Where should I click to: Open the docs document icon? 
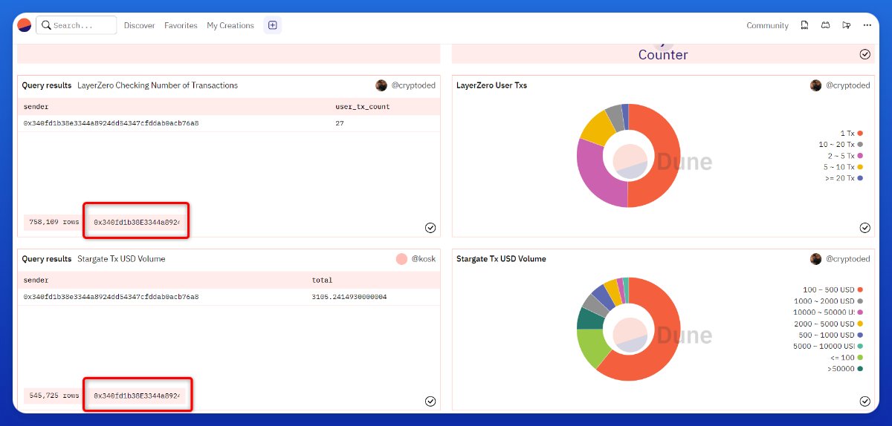(804, 25)
